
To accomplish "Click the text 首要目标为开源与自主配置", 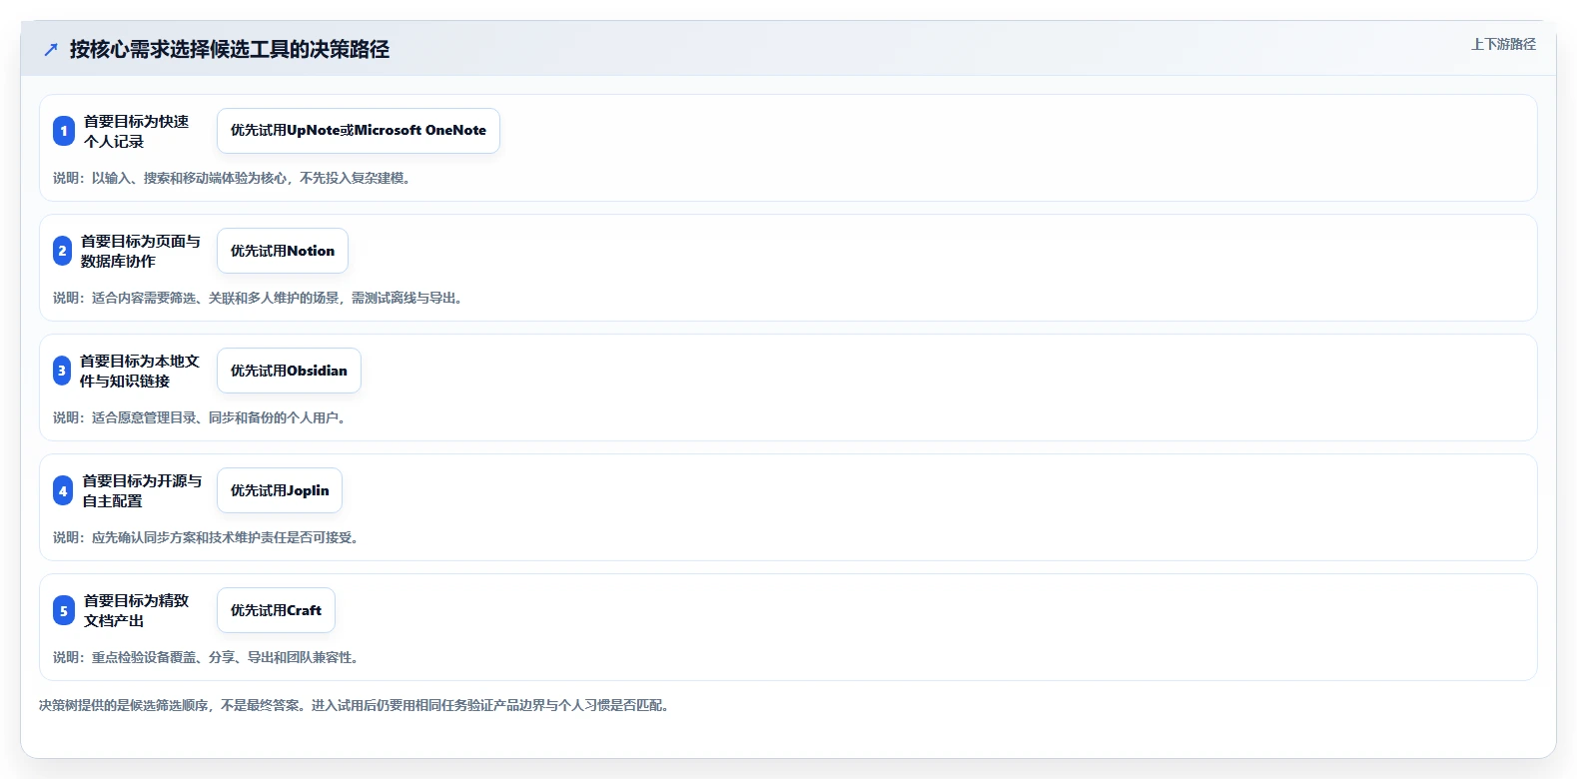I will pos(142,490).
